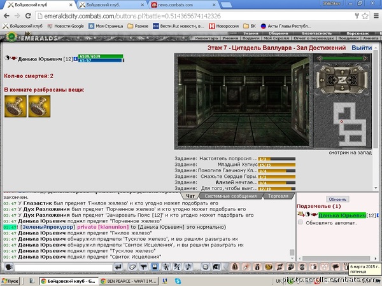Open the Инвентарь submenu item
The height and width of the screenshot is (286, 382).
click(206, 38)
